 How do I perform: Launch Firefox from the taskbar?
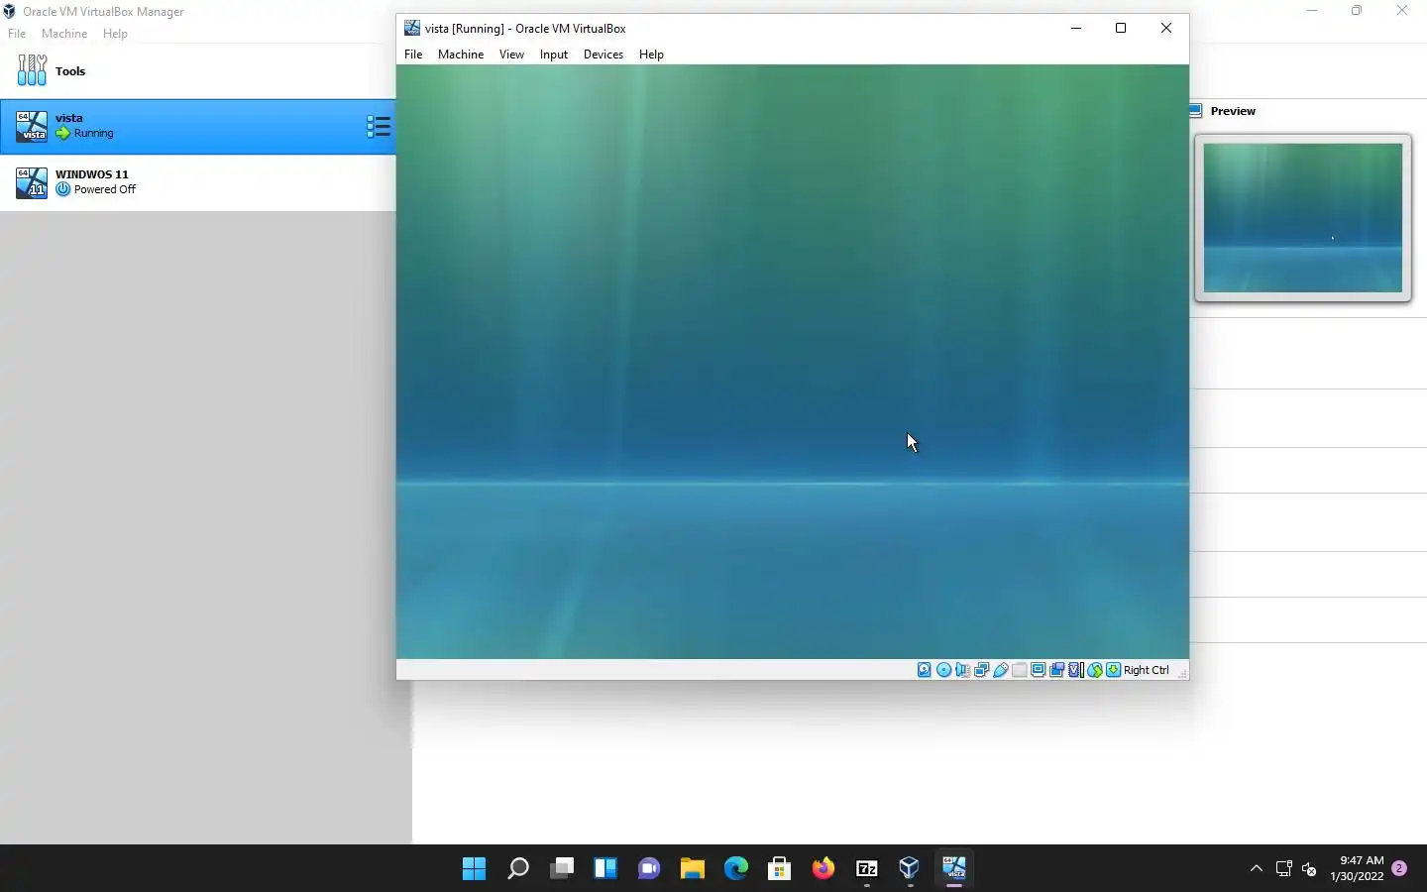823,868
